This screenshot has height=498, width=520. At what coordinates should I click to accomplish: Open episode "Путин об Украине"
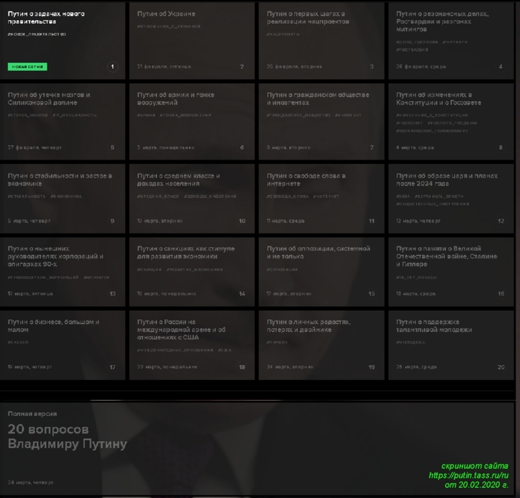coord(166,14)
